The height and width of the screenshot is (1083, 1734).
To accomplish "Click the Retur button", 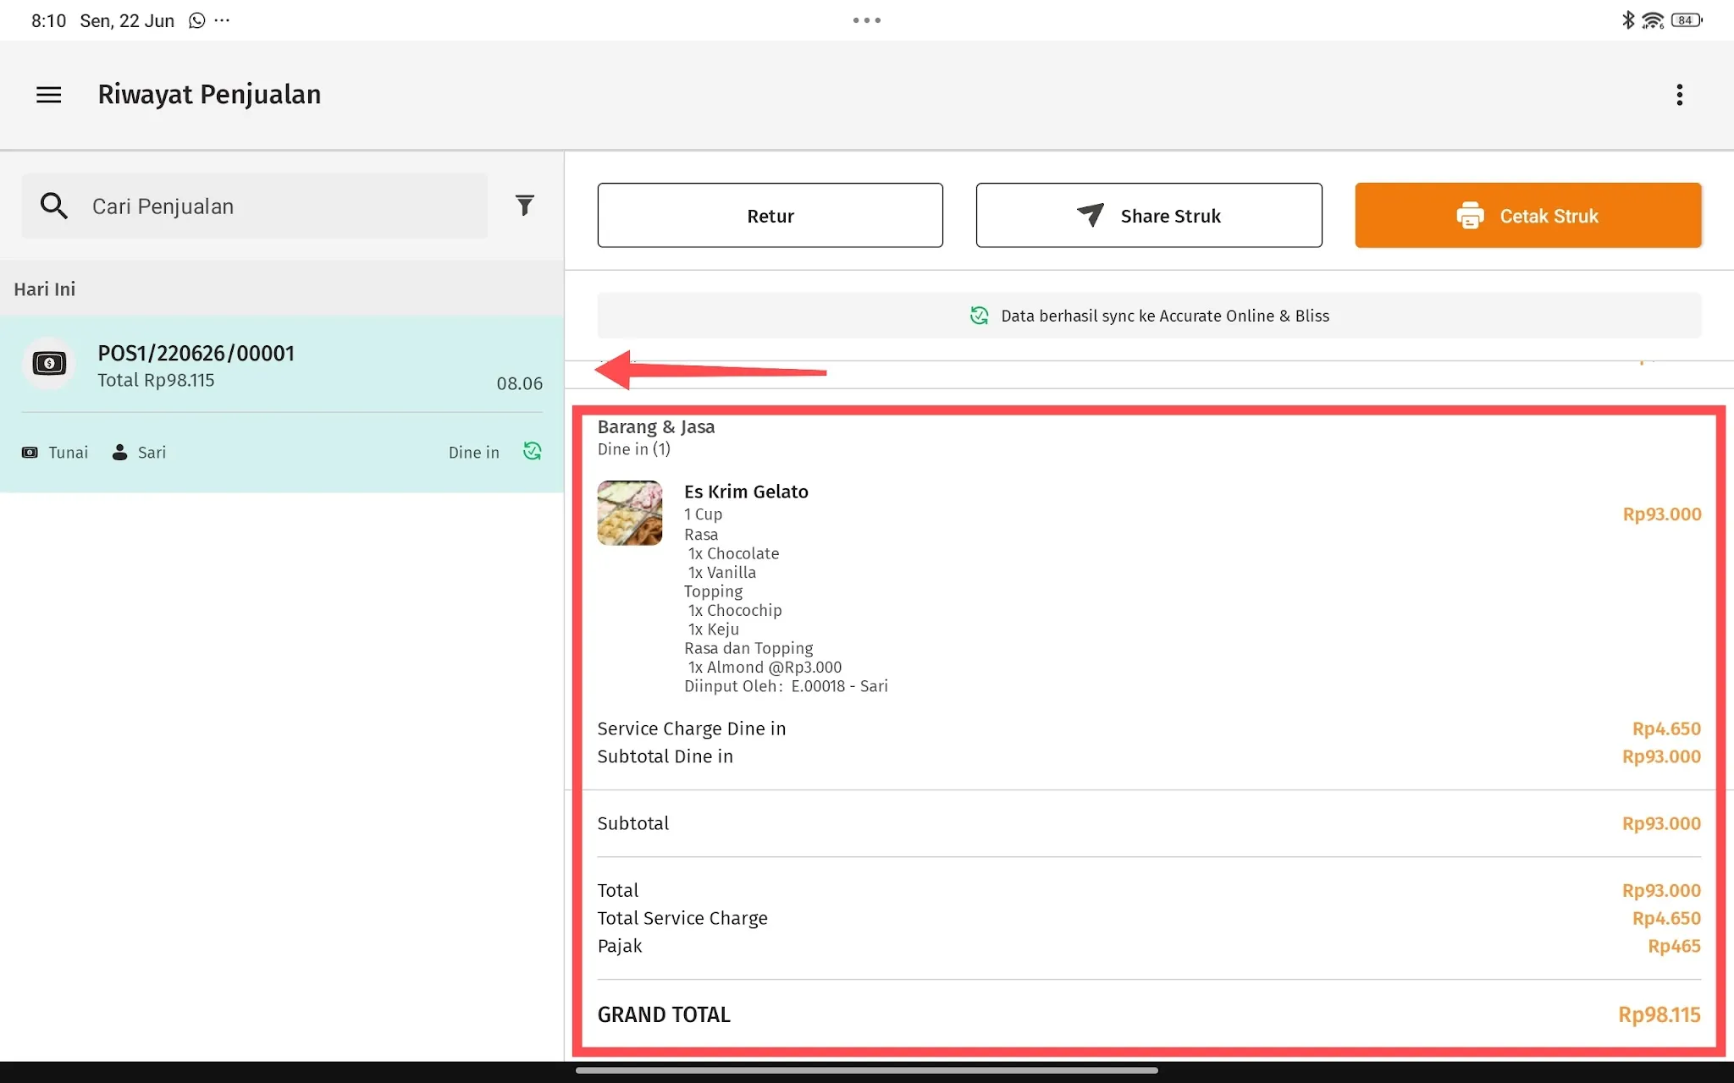I will [770, 216].
